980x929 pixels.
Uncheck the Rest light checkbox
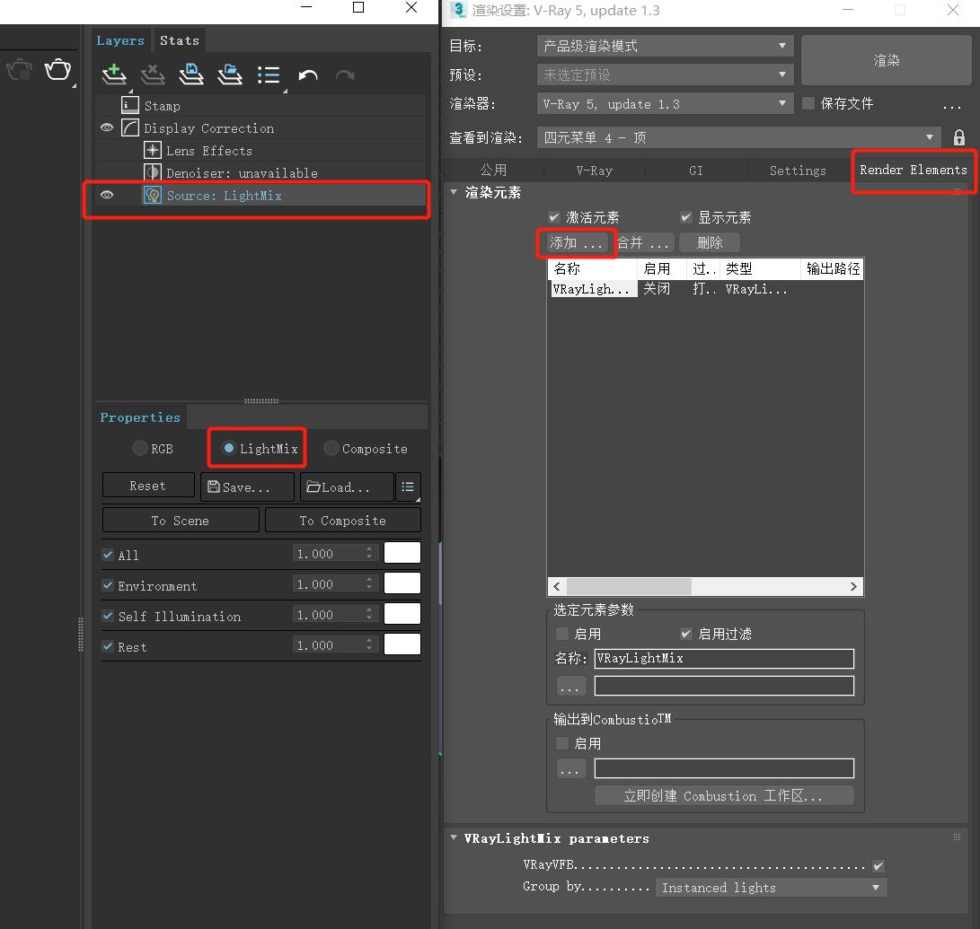point(108,646)
